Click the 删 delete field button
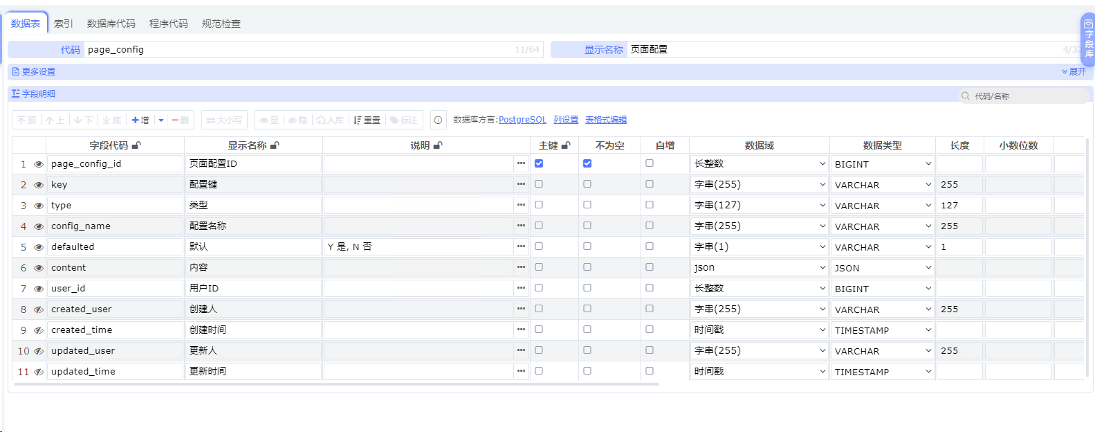1095x432 pixels. [181, 120]
